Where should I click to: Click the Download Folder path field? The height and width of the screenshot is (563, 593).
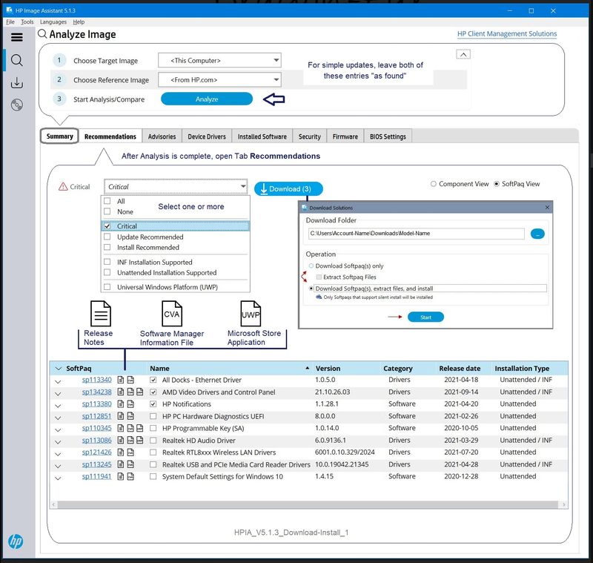pyautogui.click(x=417, y=234)
